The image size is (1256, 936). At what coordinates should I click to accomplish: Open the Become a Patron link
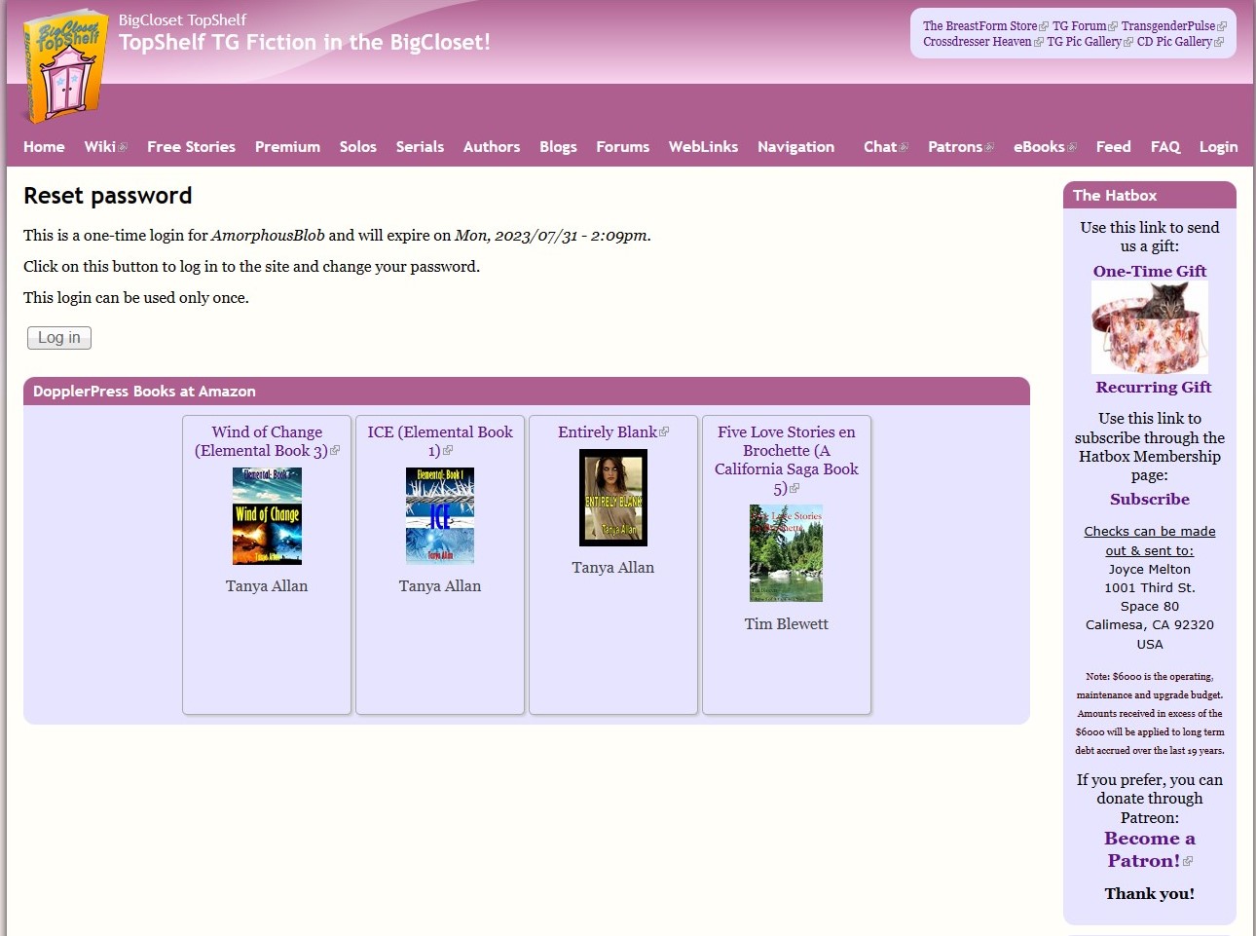coord(1149,849)
